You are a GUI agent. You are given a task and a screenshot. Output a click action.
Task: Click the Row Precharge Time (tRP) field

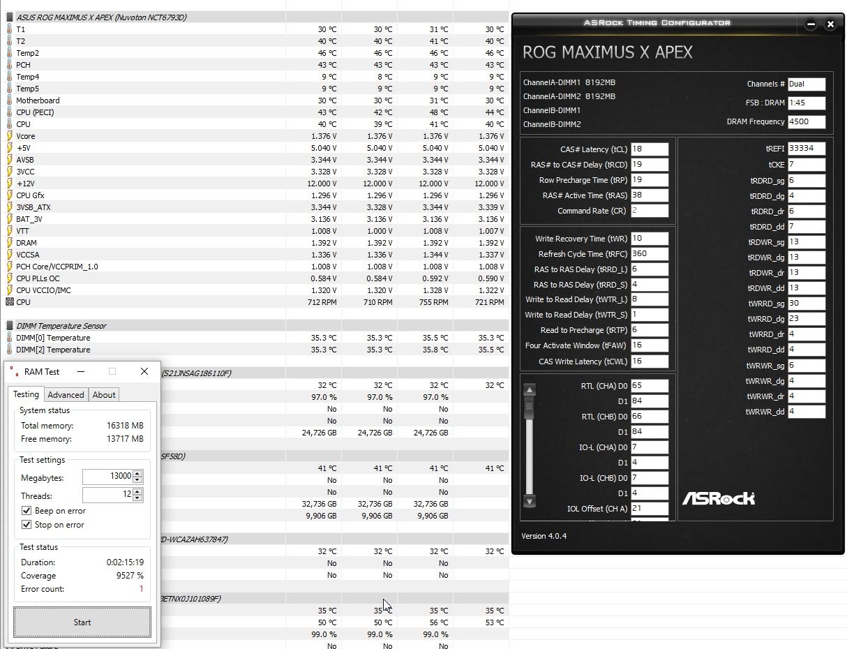point(650,179)
